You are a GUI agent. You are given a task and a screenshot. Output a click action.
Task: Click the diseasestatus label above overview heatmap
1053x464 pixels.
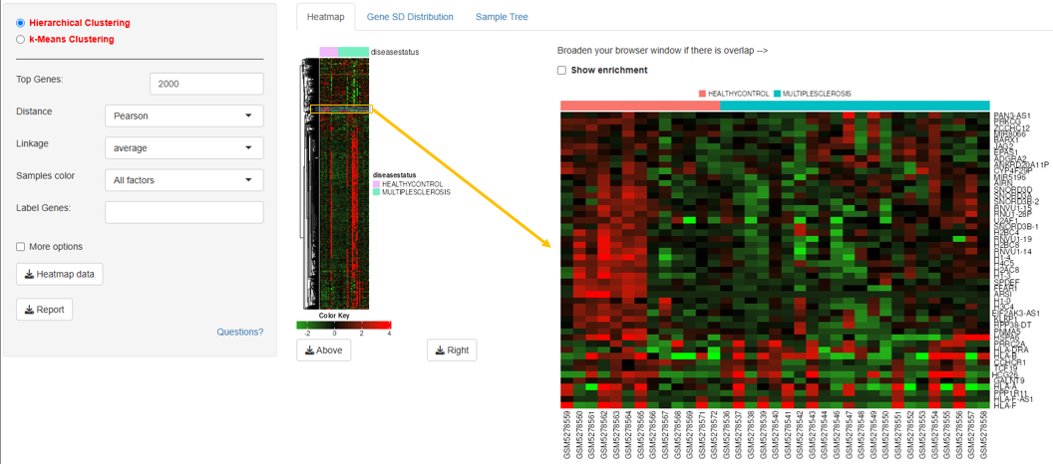point(395,52)
